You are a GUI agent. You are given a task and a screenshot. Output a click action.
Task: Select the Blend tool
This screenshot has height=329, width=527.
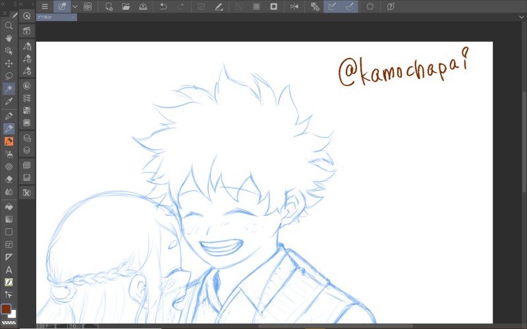click(x=9, y=191)
